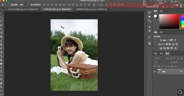Click the rainbow hue slider strip
Image resolution: width=184 pixels, height=96 pixels.
click(183, 21)
